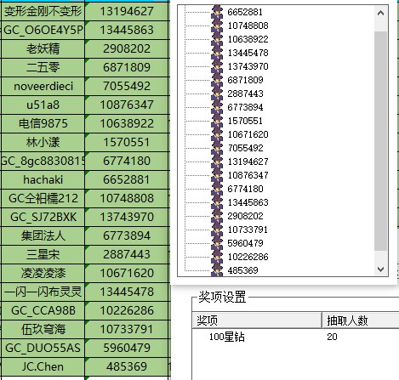Screen dimensions: 399x380
Task: Click spreadsheet cell 电信9875
Action: point(43,123)
